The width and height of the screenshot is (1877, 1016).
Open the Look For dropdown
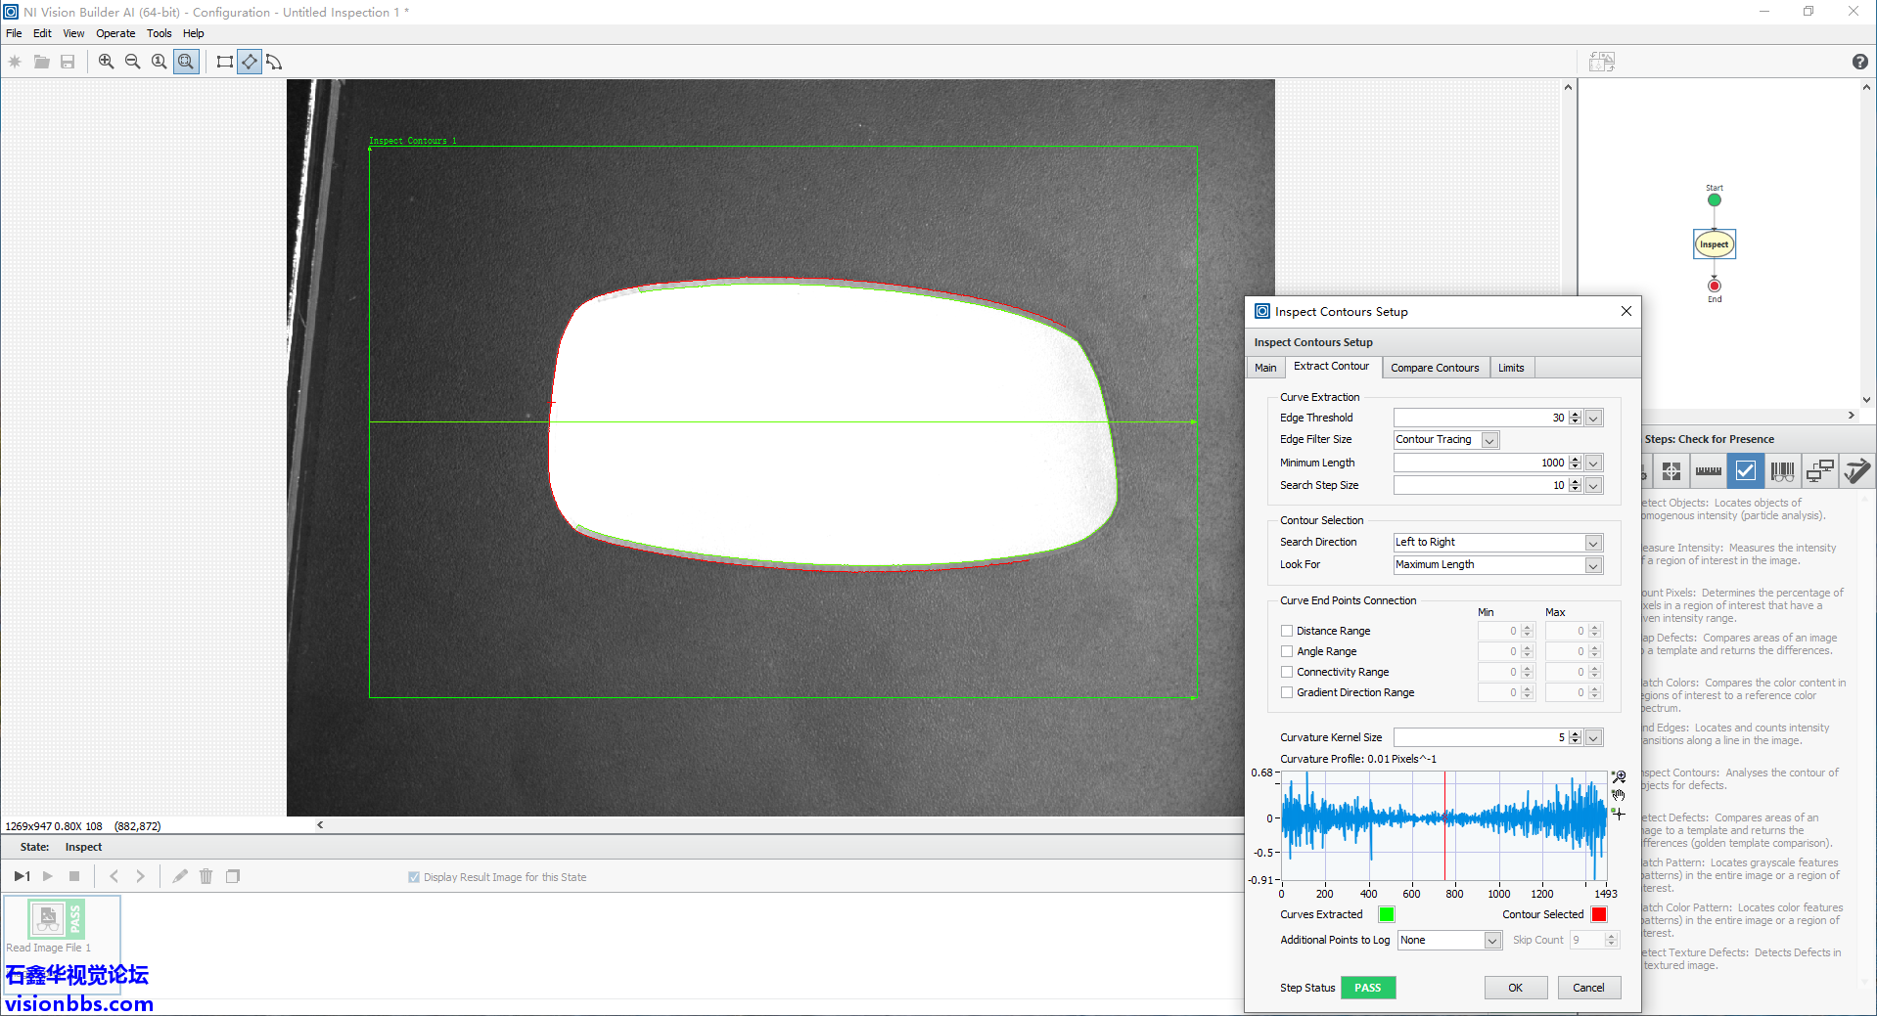click(1593, 565)
